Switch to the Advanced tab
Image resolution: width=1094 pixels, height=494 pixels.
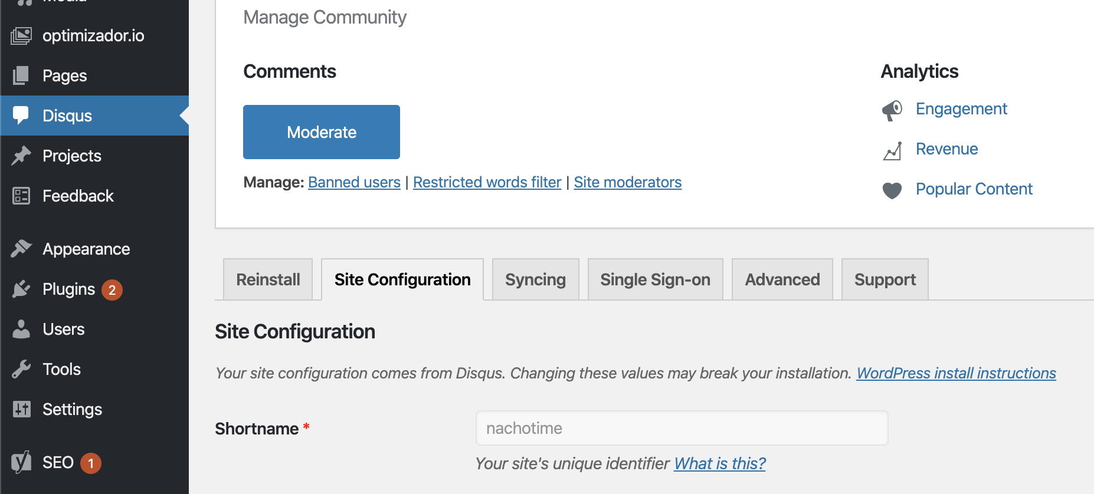[x=782, y=279]
